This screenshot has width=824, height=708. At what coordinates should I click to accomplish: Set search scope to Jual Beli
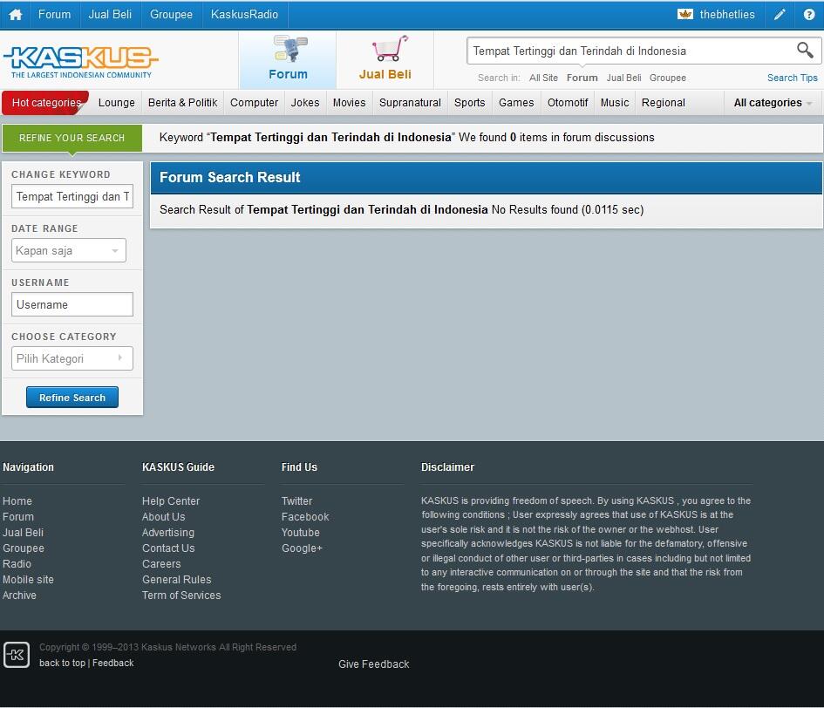point(623,78)
